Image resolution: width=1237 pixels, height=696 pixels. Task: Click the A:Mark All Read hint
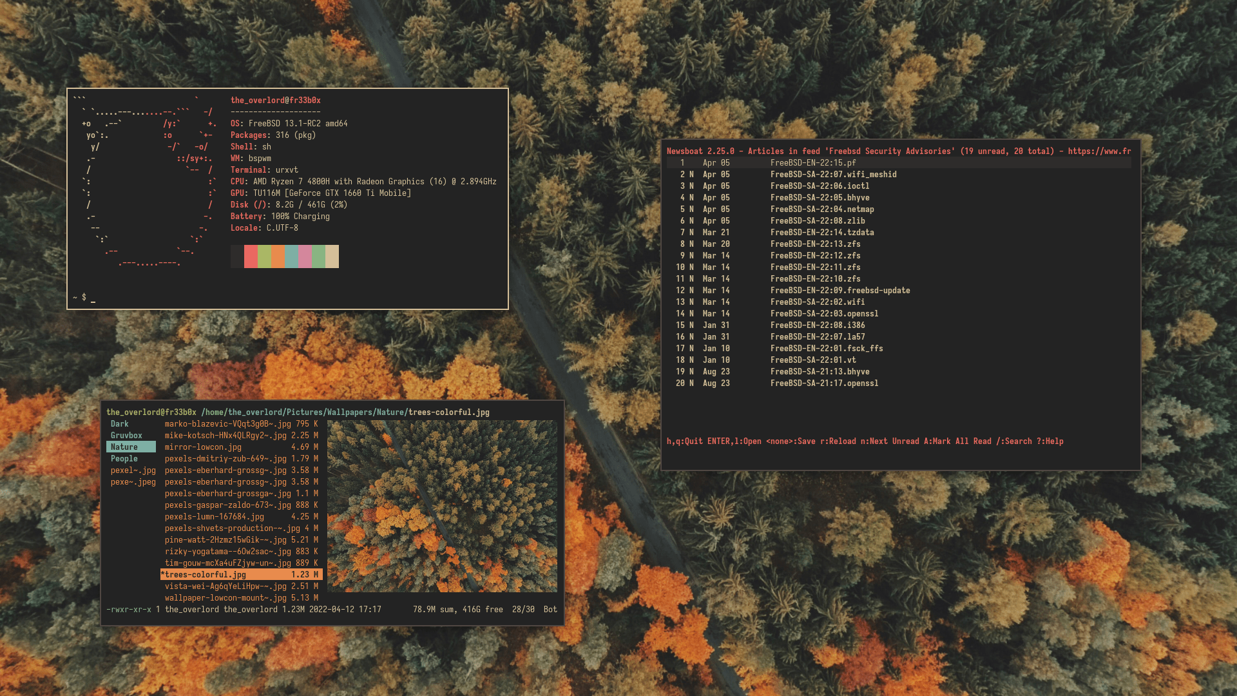957,441
